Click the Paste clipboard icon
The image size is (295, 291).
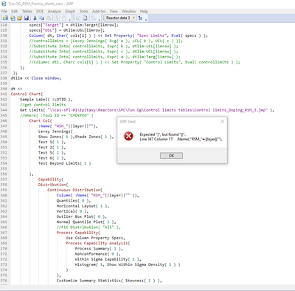pyautogui.click(x=49, y=18)
